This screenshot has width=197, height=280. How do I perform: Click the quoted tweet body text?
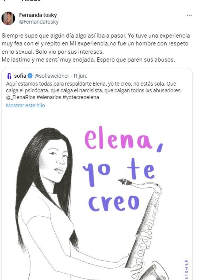click(x=94, y=91)
